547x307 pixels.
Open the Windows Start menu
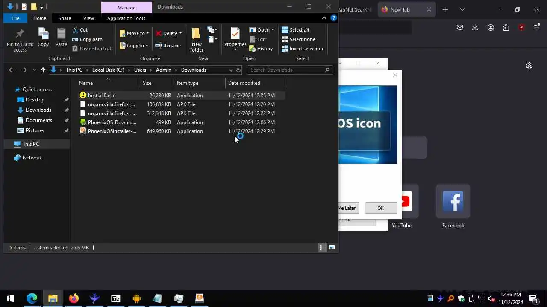(10, 298)
